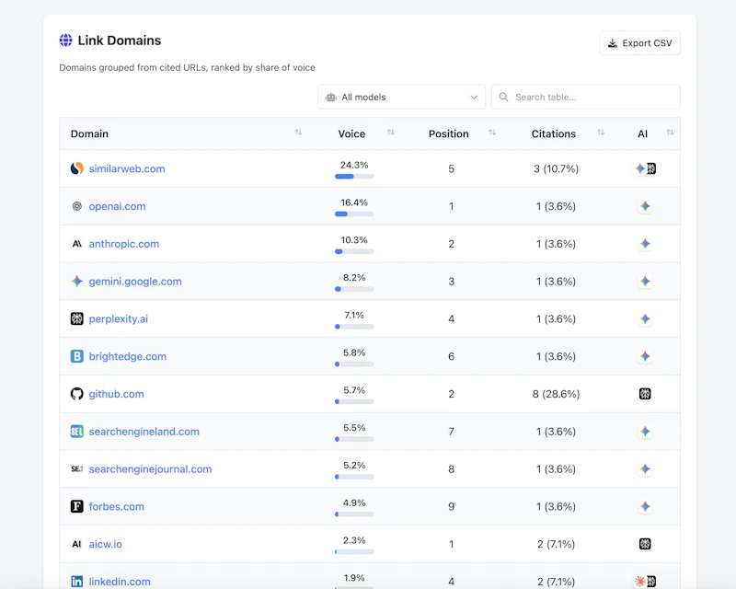Image resolution: width=736 pixels, height=589 pixels.
Task: Sort table by Voice column arrows
Action: coord(390,133)
